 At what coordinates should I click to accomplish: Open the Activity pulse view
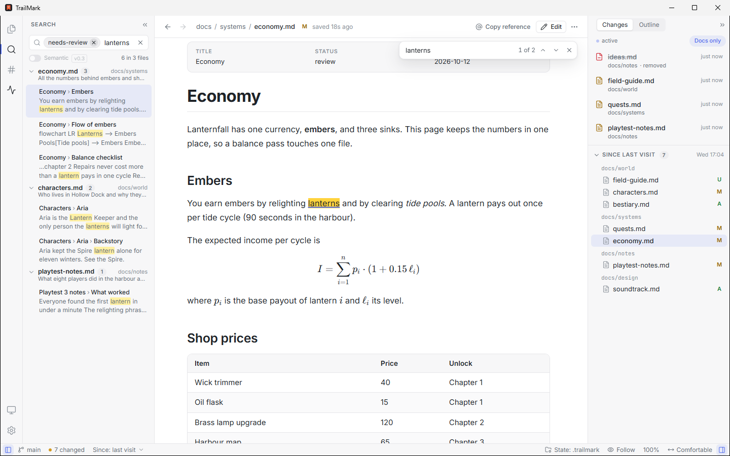point(11,90)
